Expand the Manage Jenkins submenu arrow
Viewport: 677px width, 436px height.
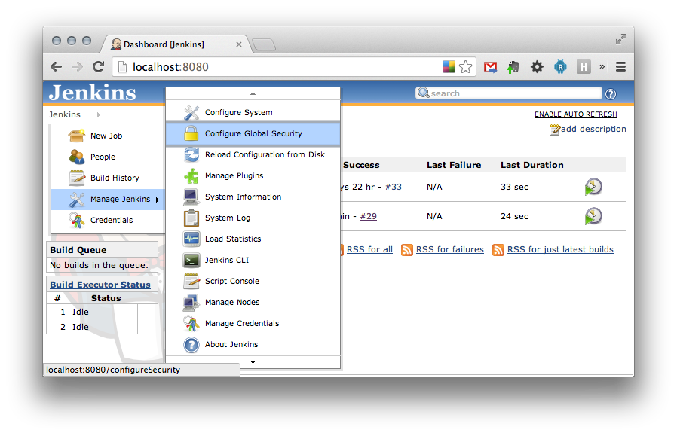click(x=158, y=200)
